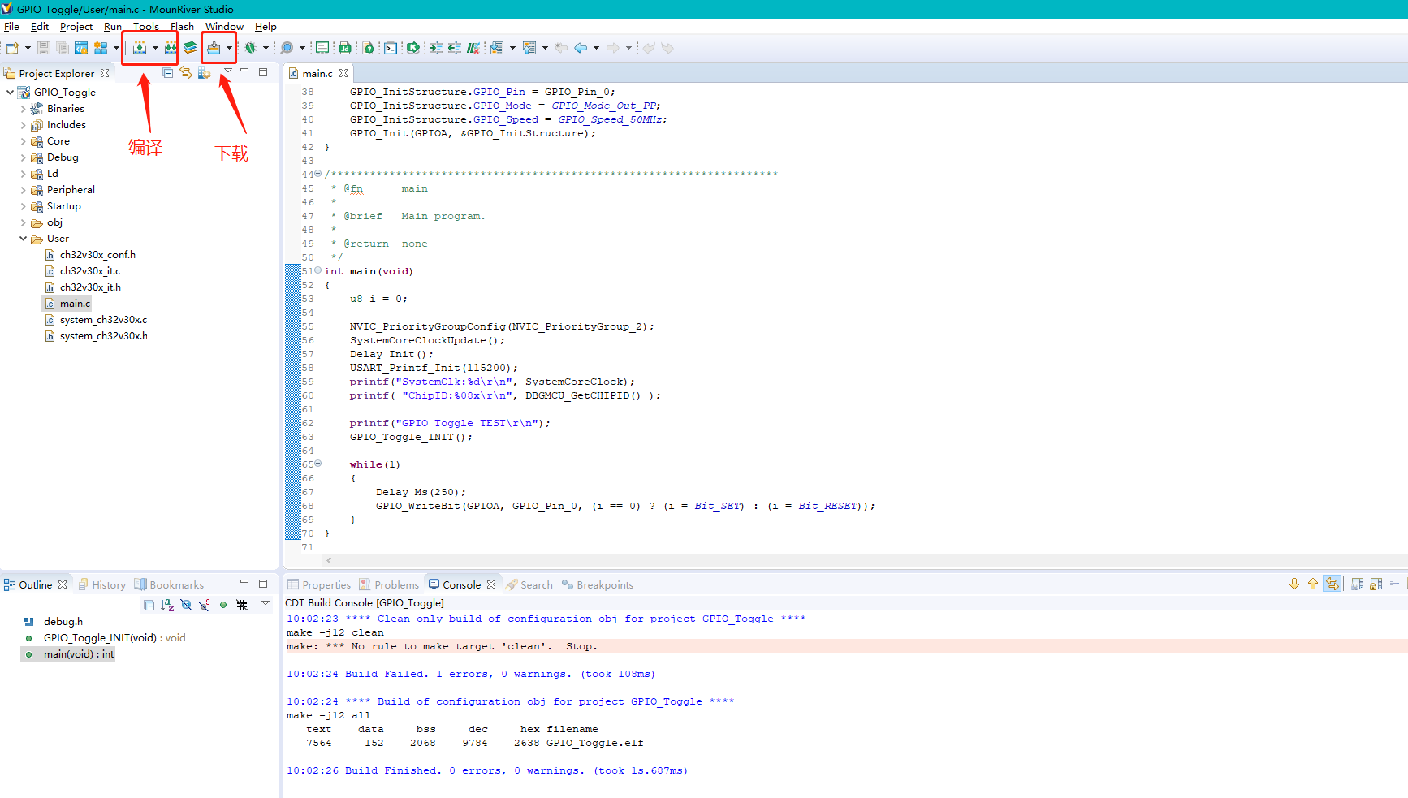The width and height of the screenshot is (1408, 798).
Task: Maximize the Outline panel
Action: 263,584
